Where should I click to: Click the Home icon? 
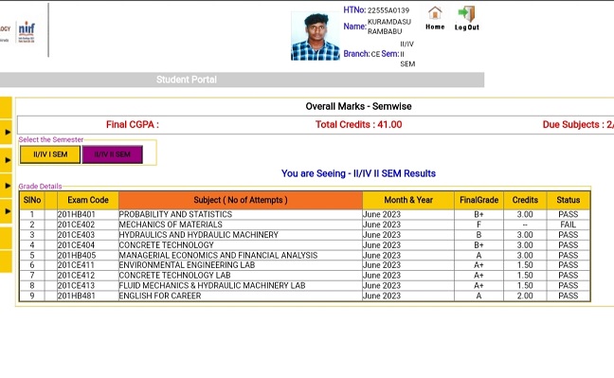pyautogui.click(x=435, y=13)
